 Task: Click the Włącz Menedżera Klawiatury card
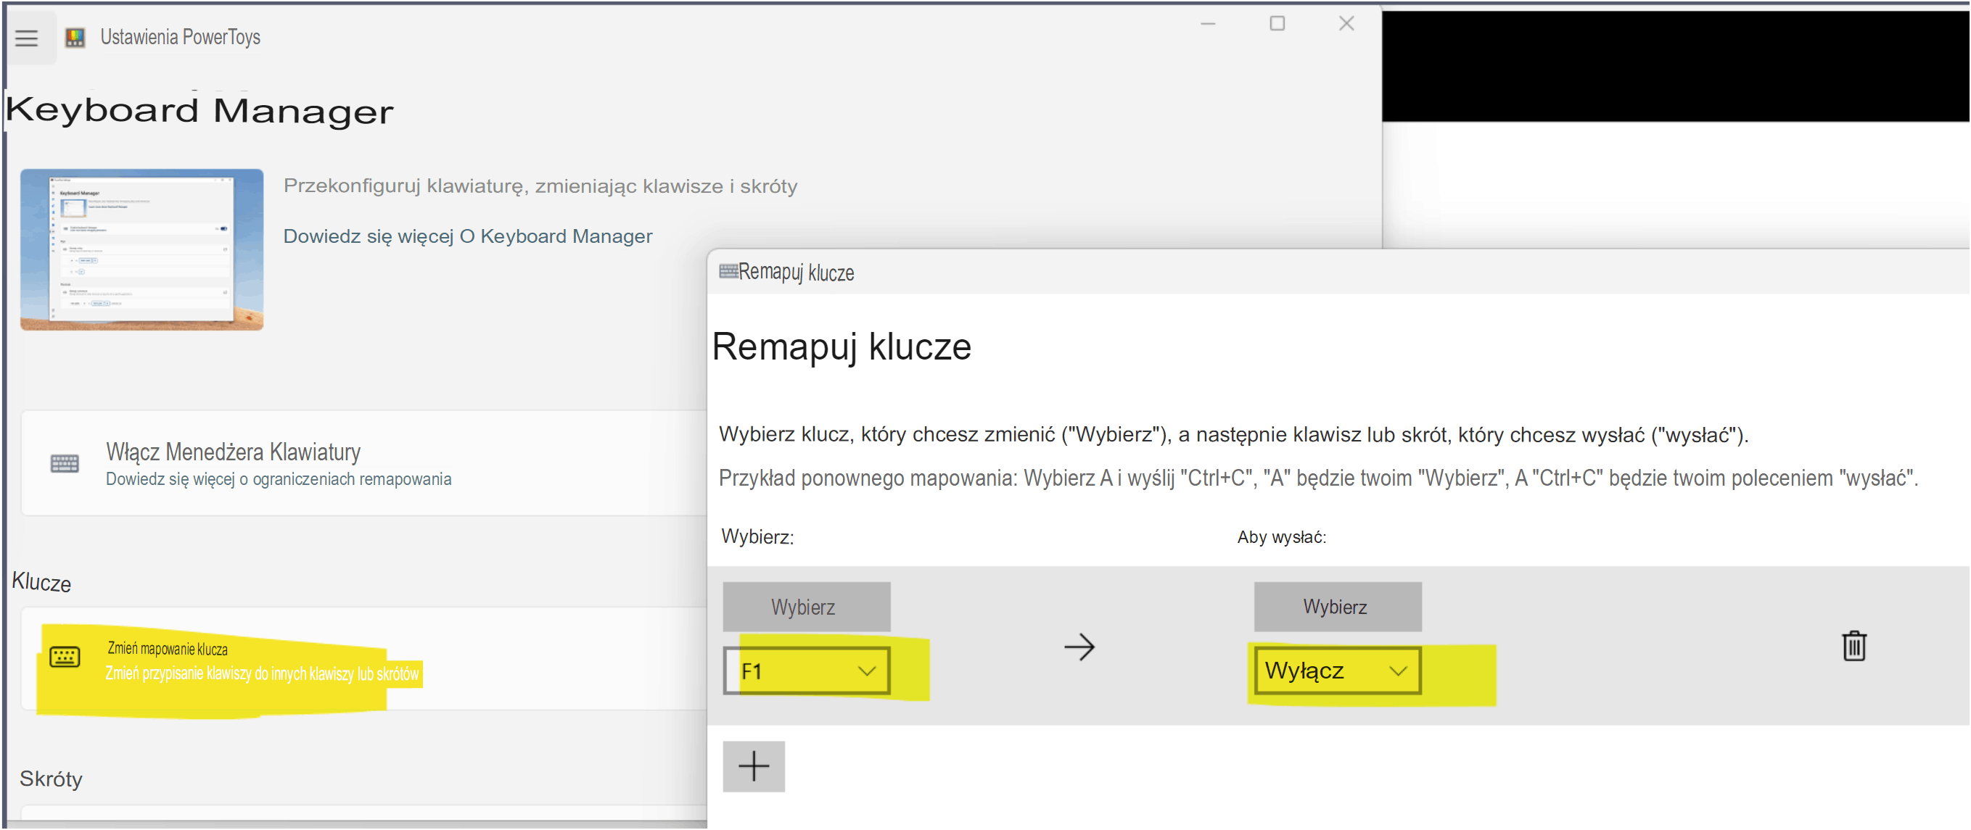point(364,463)
